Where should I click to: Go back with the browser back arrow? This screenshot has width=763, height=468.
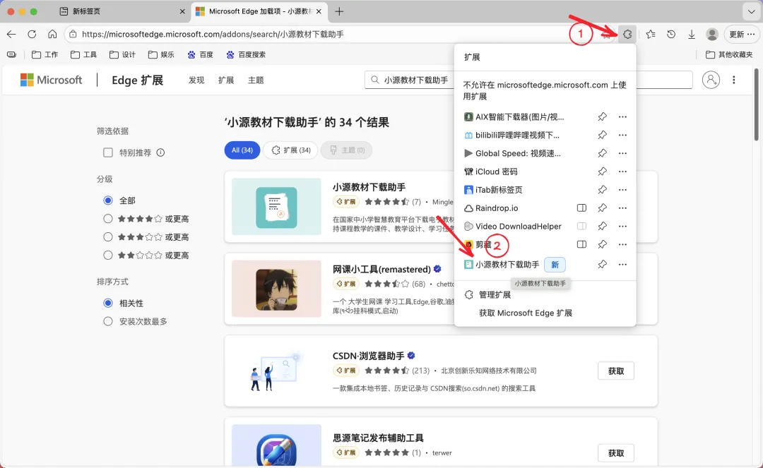(x=11, y=34)
